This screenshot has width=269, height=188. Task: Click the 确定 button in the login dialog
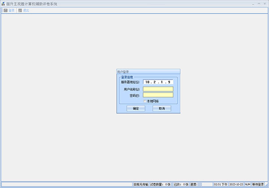point(136,108)
